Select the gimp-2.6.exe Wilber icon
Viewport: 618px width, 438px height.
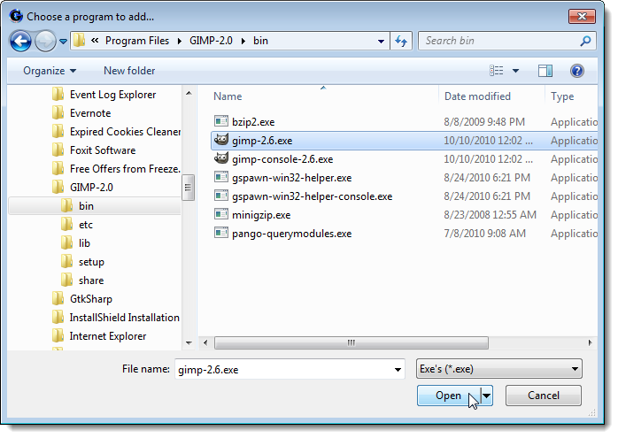221,140
